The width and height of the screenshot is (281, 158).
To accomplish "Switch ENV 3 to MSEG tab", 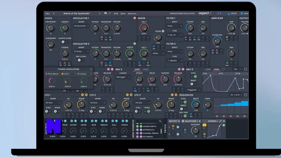I will 217,69.
